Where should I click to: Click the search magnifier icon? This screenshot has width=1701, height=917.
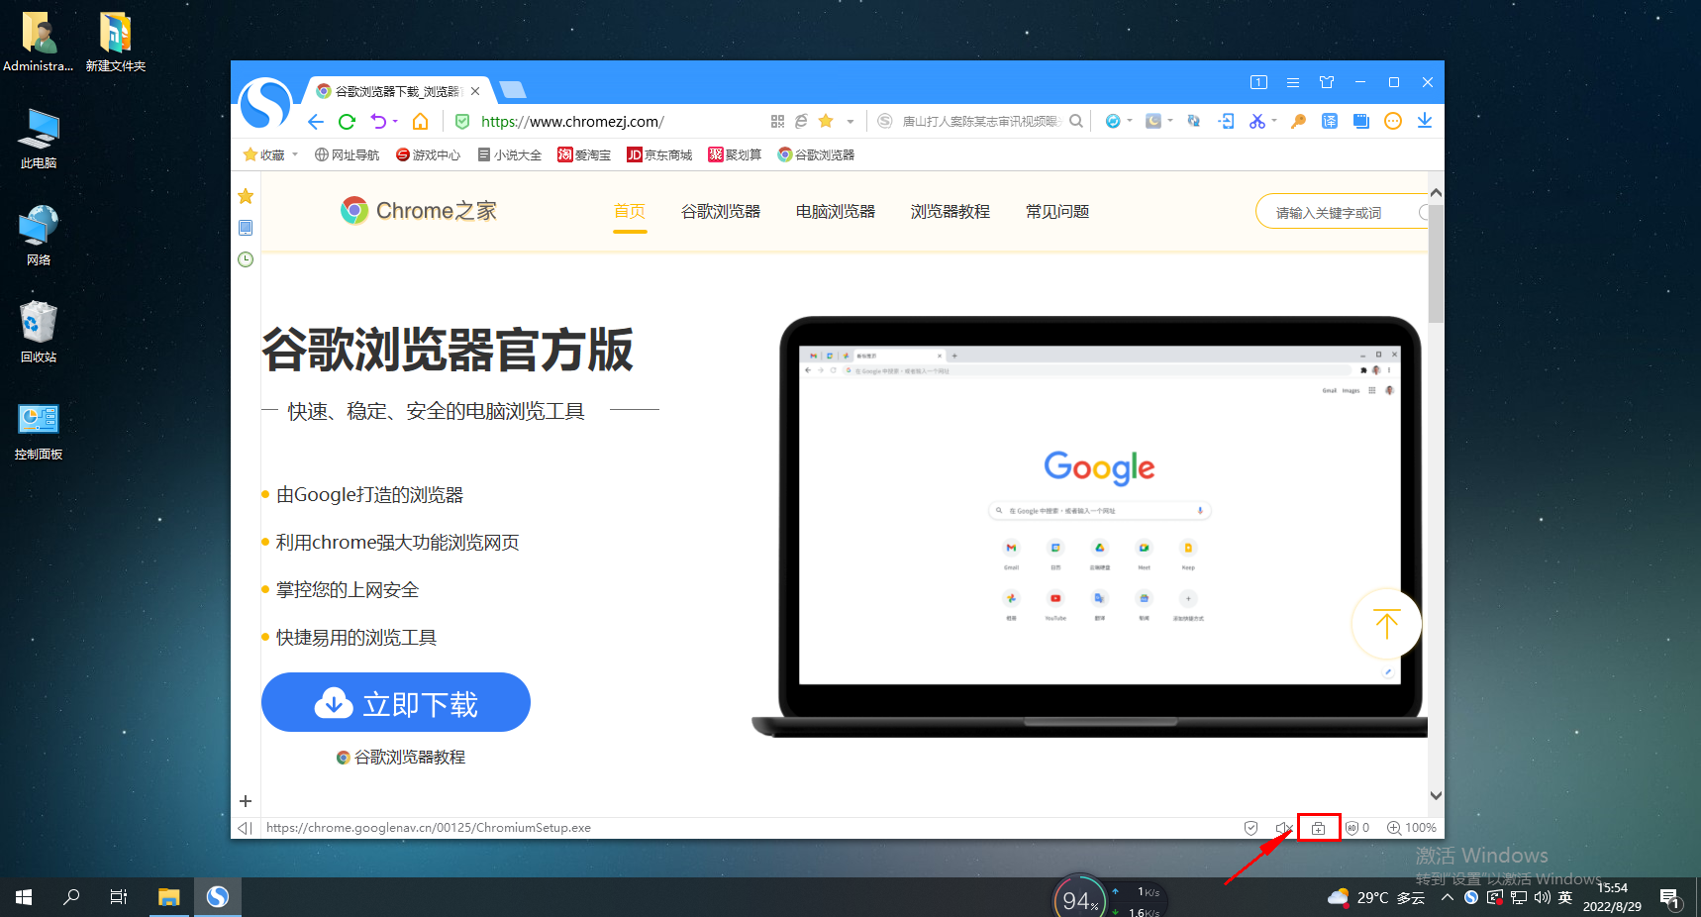point(1076,121)
